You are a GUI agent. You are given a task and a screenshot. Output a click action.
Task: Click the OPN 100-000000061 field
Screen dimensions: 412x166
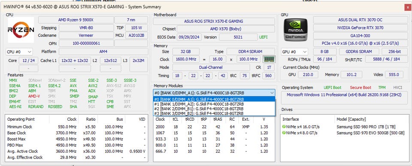(86, 43)
